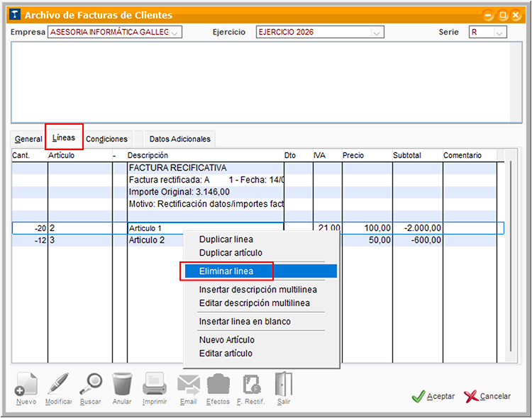Click the Precio column header
This screenshot has height=418, width=532.
(367, 155)
